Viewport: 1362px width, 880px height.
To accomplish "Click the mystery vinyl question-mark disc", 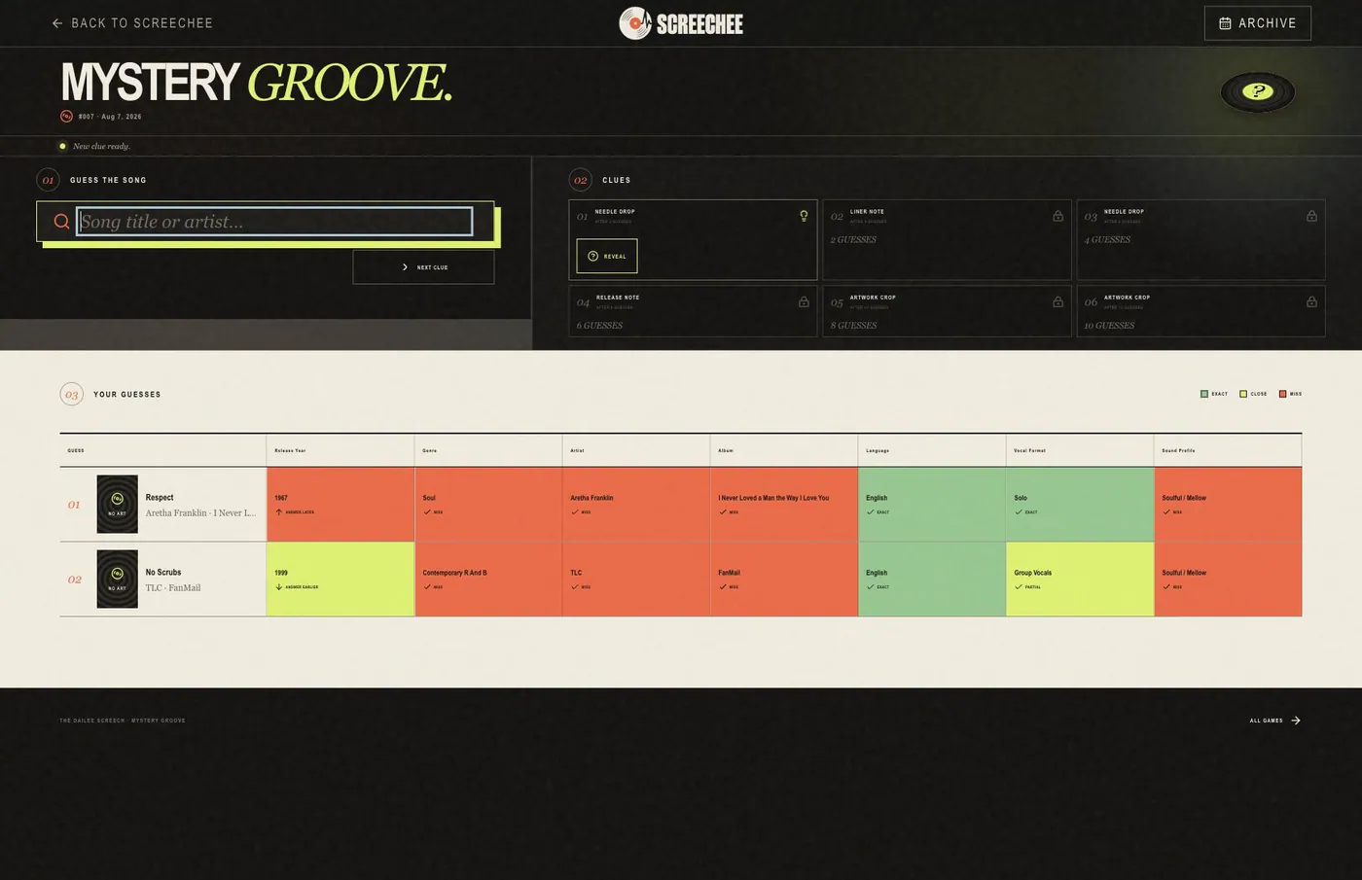I will [1257, 91].
